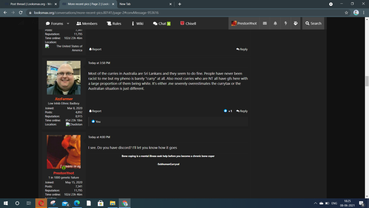Expand the Forums dropdown arrow

pyautogui.click(x=68, y=24)
